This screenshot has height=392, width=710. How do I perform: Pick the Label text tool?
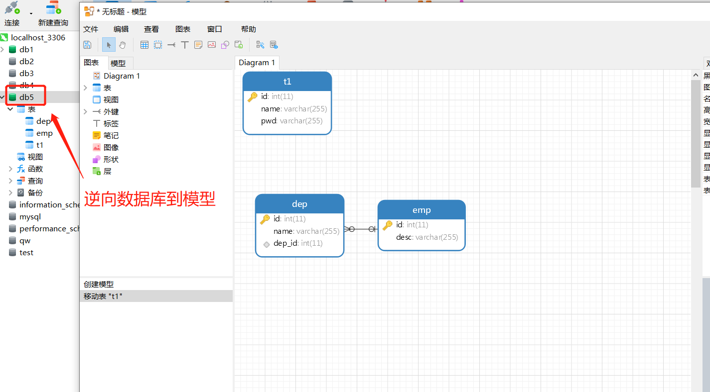[x=185, y=45]
